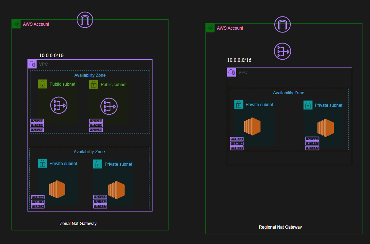This screenshot has height=244, width=370.
Task: Select the "Regional Nat Gateway" caption text
Action: coord(280,227)
